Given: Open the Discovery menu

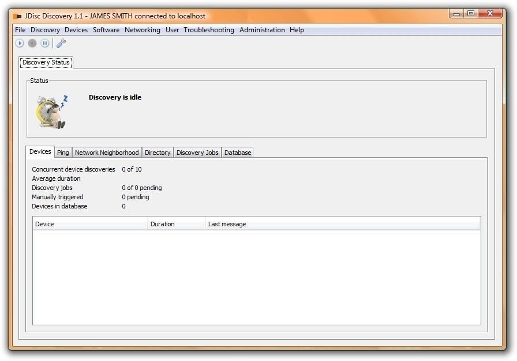Looking at the screenshot, I should 45,30.
